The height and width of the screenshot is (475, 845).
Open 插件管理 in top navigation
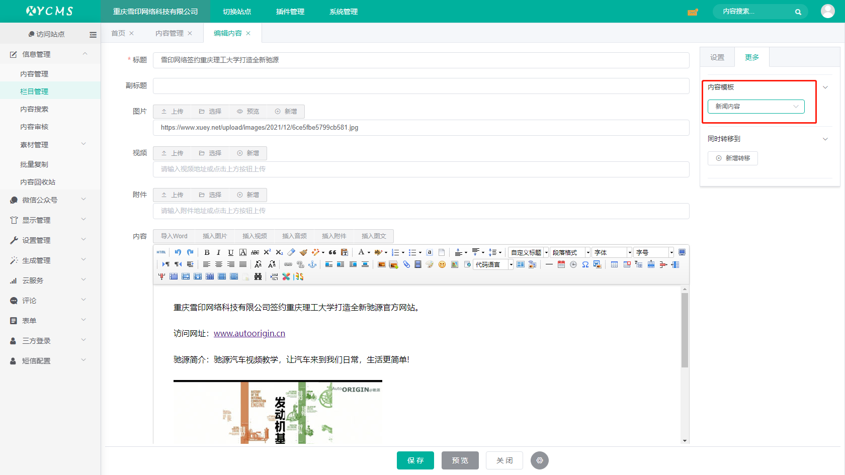point(290,12)
